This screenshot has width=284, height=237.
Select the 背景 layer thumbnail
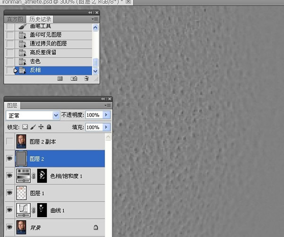pos(21,227)
